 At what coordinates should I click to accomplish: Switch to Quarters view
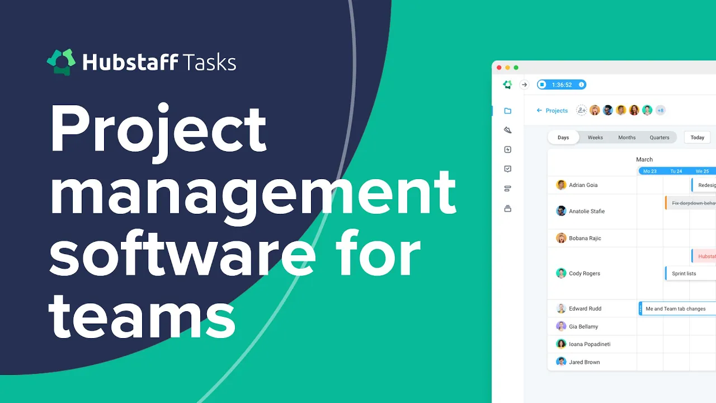(660, 137)
